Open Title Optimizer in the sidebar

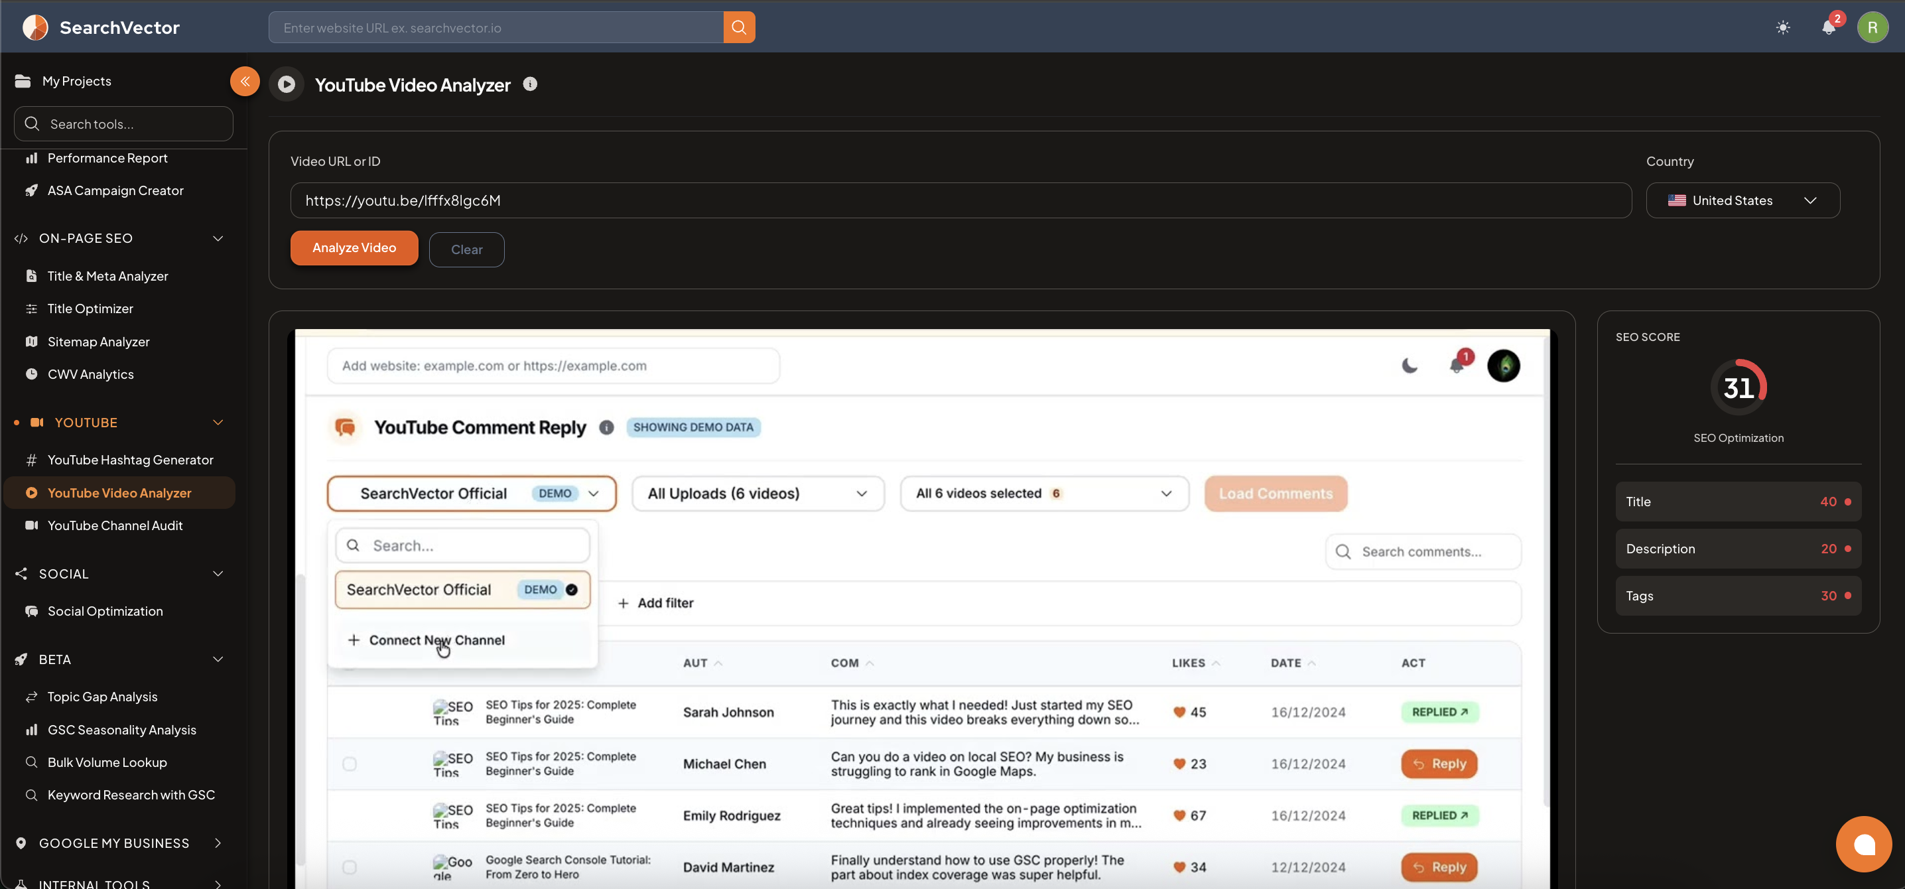90,308
